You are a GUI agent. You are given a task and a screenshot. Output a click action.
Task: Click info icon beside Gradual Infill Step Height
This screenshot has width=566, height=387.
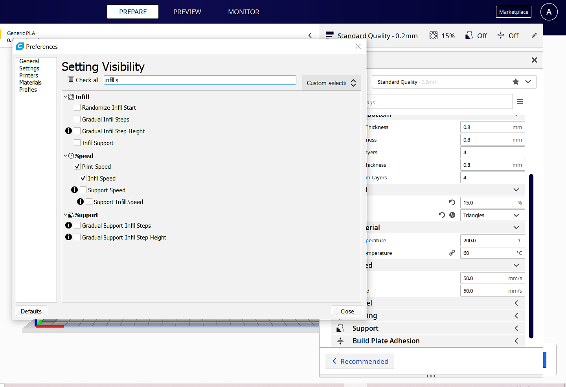(x=68, y=131)
